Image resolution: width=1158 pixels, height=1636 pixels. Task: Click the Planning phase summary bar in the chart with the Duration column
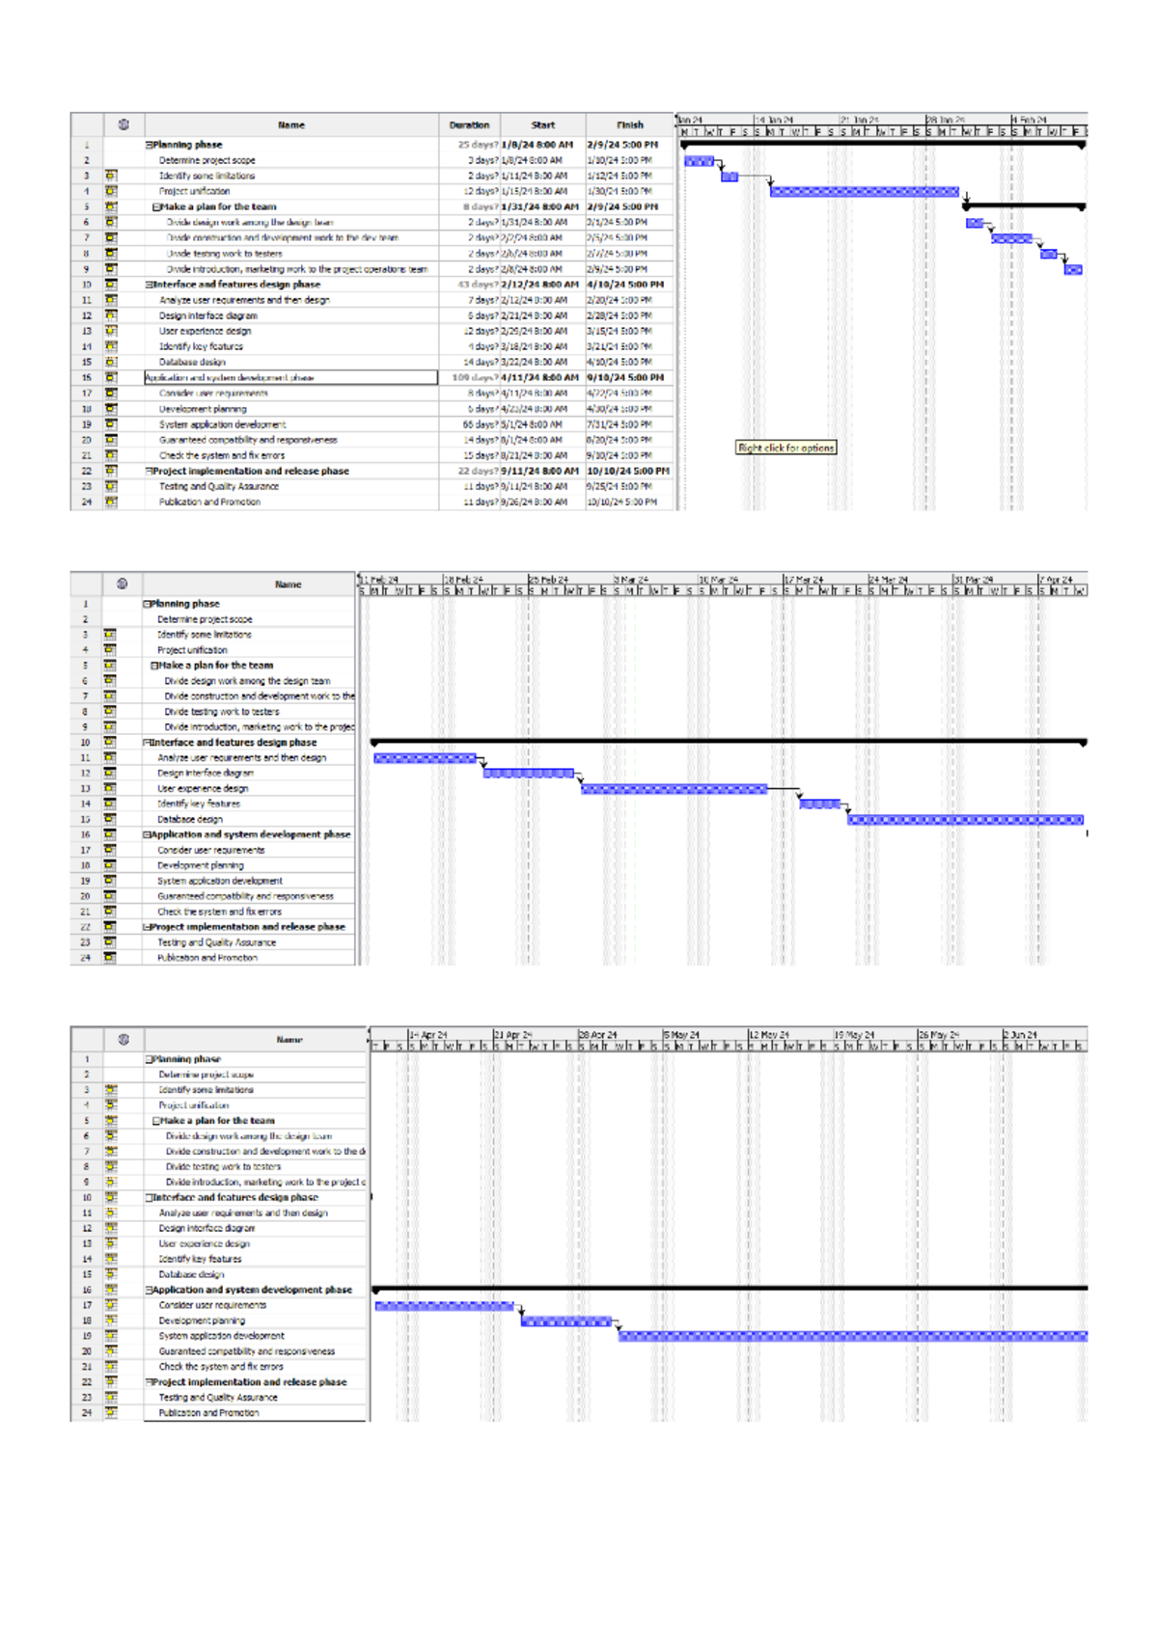[883, 145]
